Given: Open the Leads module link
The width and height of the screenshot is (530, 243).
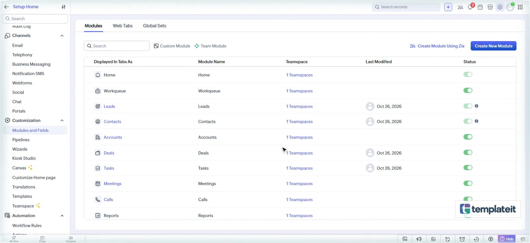Looking at the screenshot, I should click(109, 106).
